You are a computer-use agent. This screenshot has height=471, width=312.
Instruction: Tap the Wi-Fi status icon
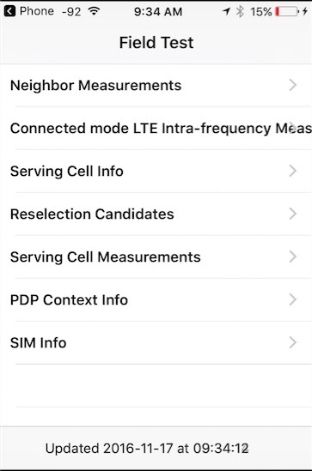click(x=94, y=11)
